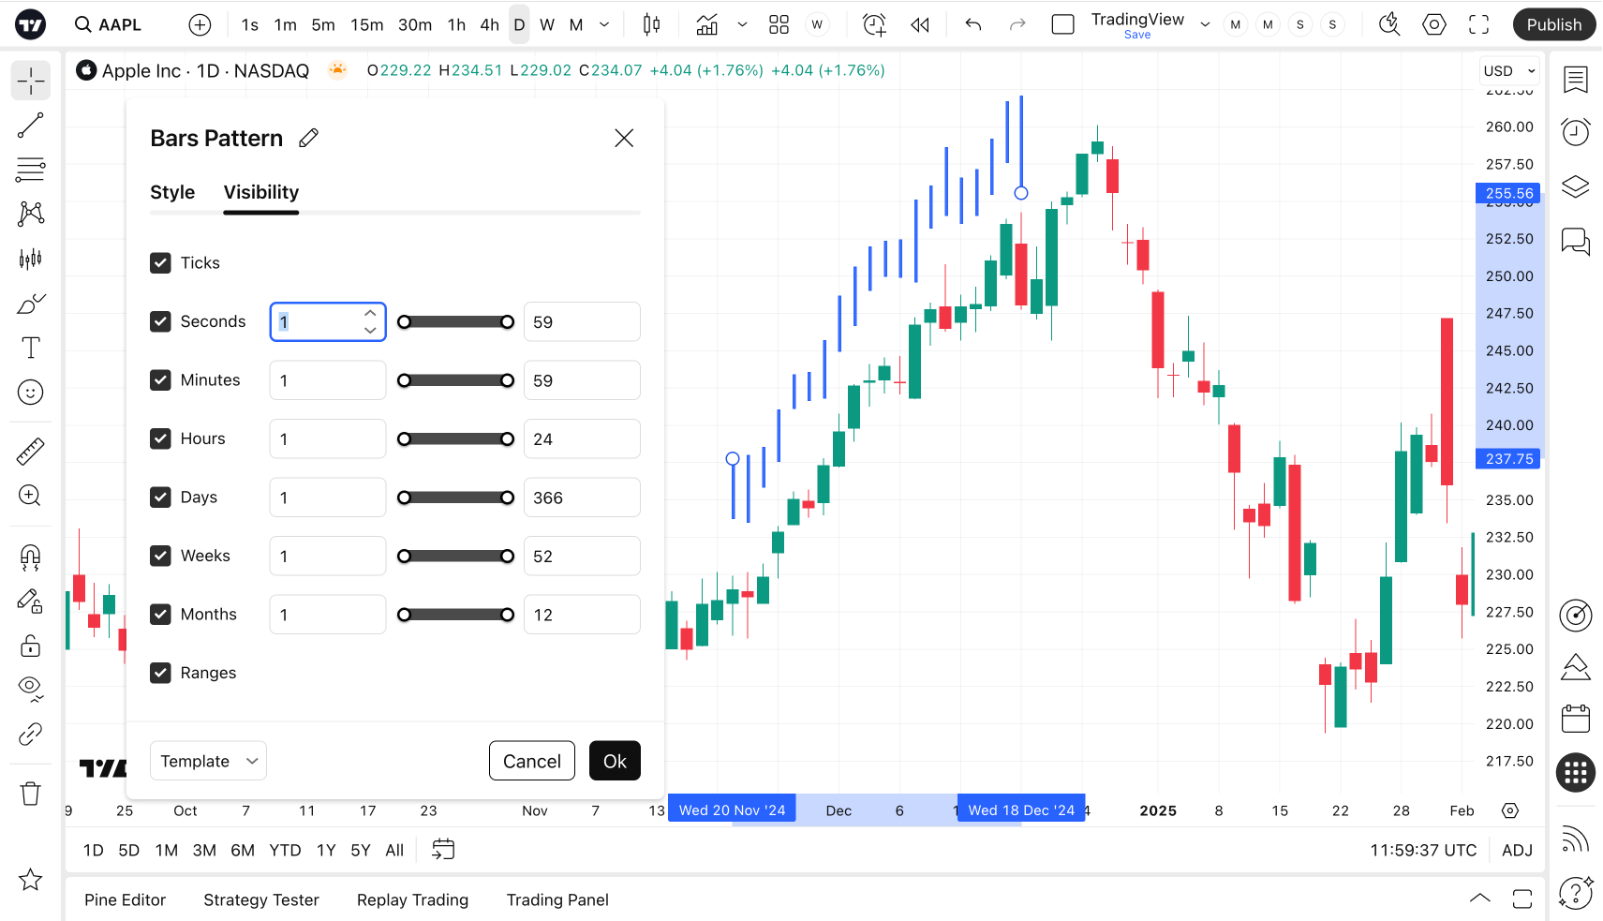Enter fullscreen mode
Image resolution: width=1603 pixels, height=921 pixels.
point(1478,25)
